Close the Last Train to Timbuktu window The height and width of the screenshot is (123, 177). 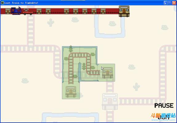[174, 3]
